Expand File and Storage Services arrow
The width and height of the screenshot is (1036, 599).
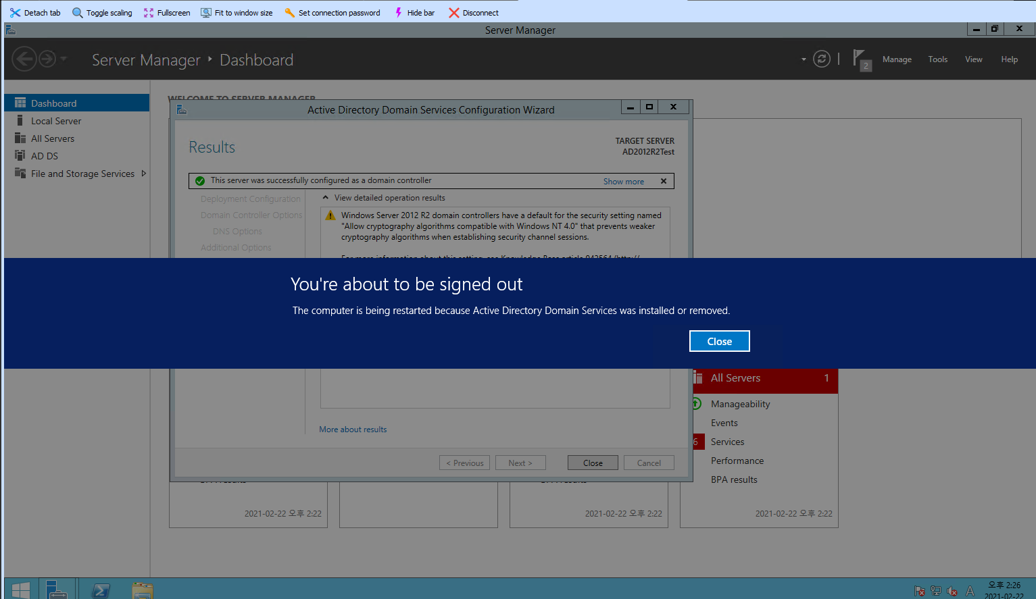click(143, 174)
